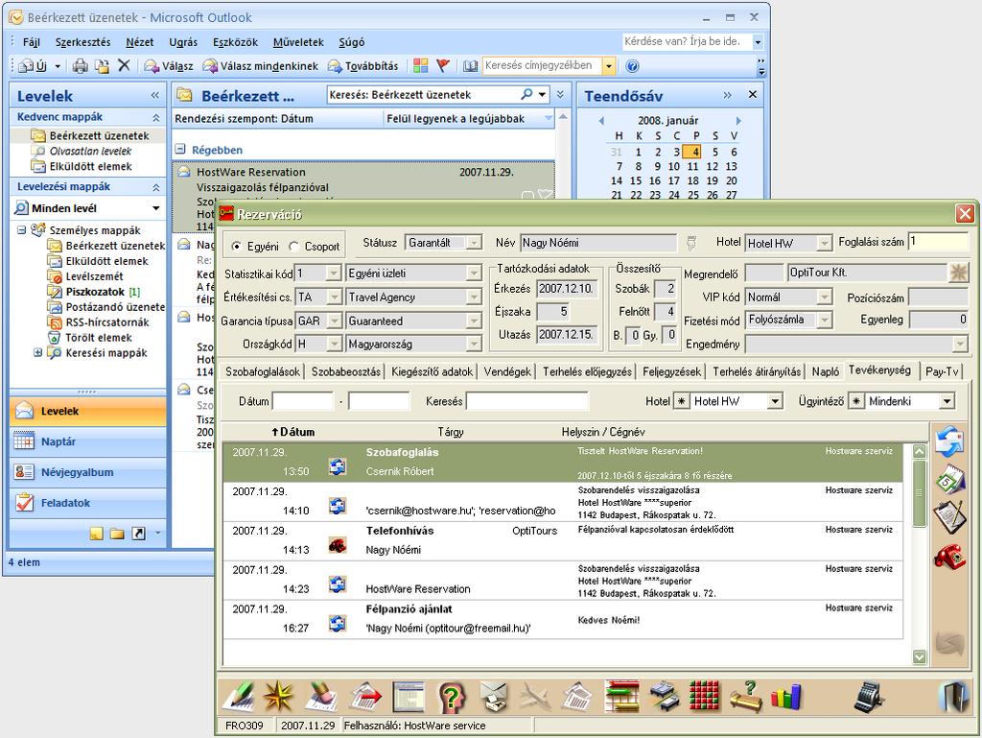The height and width of the screenshot is (738, 982).
Task: Open the Fájl menu in Outlook
Action: coord(32,42)
